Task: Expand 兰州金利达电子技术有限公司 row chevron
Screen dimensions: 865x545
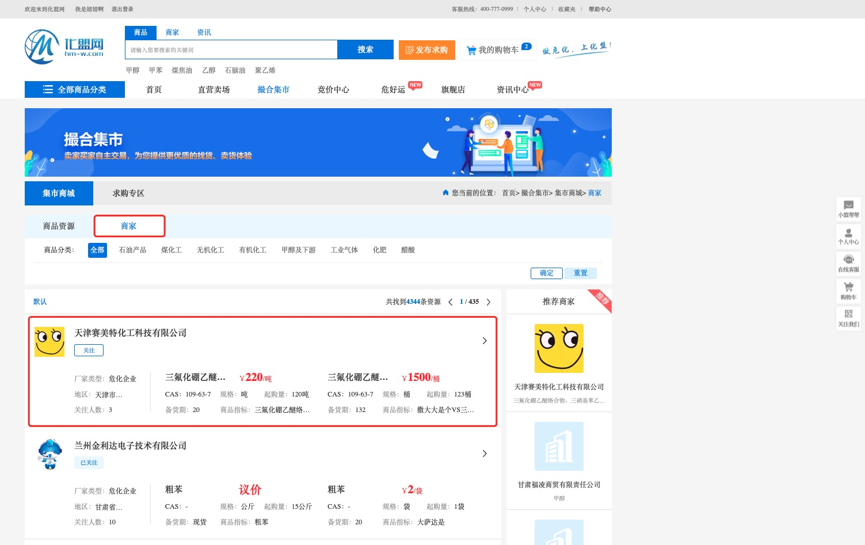Action: click(x=485, y=453)
